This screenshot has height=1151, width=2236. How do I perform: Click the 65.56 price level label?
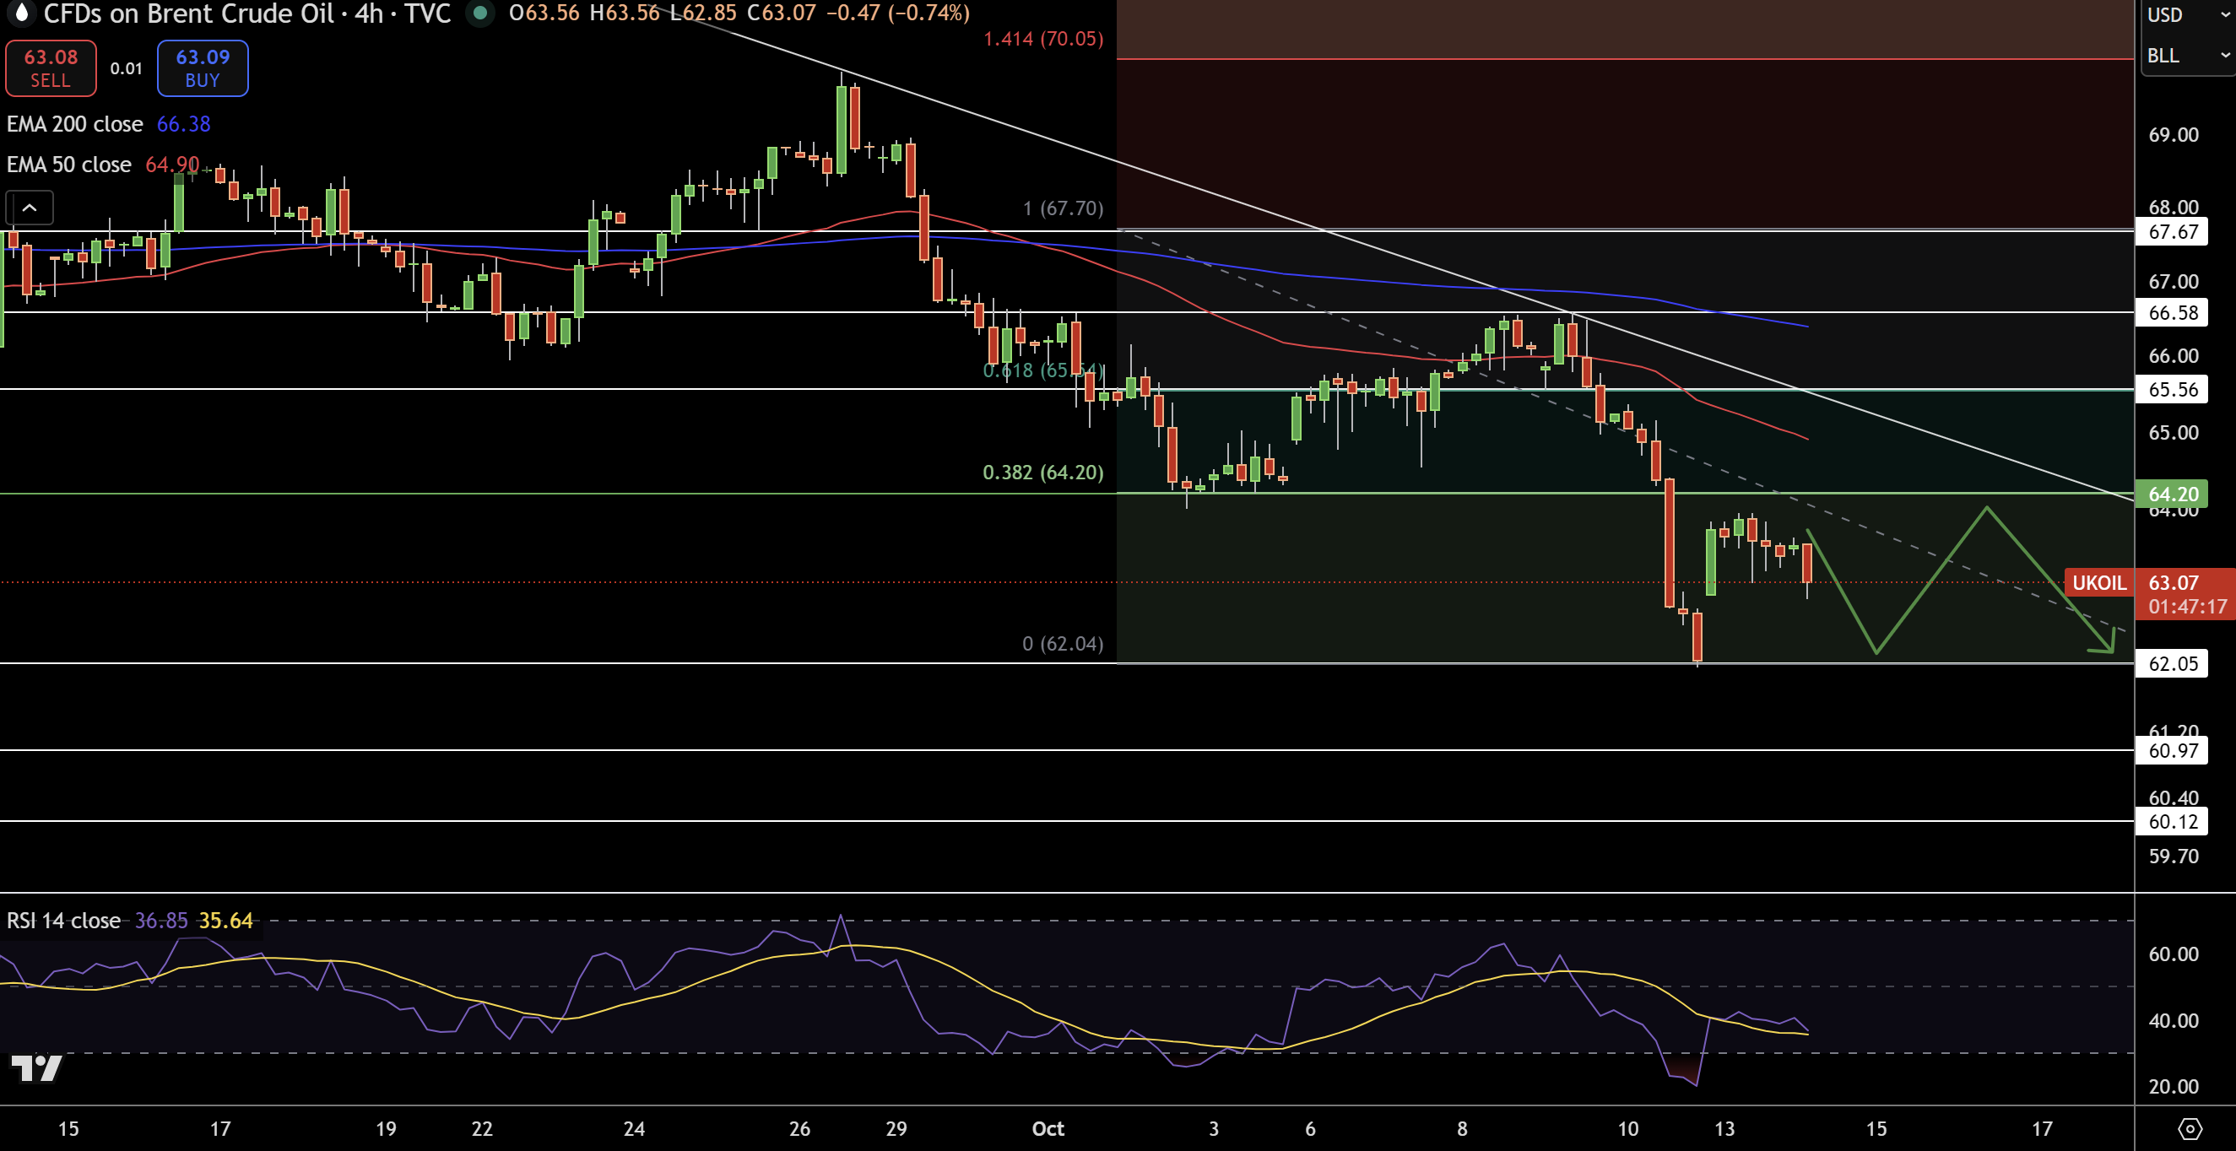click(x=2172, y=389)
